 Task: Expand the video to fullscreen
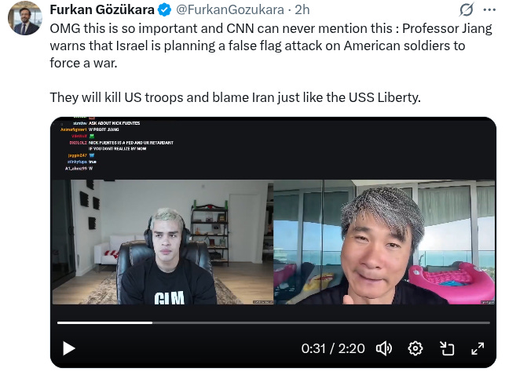478,348
